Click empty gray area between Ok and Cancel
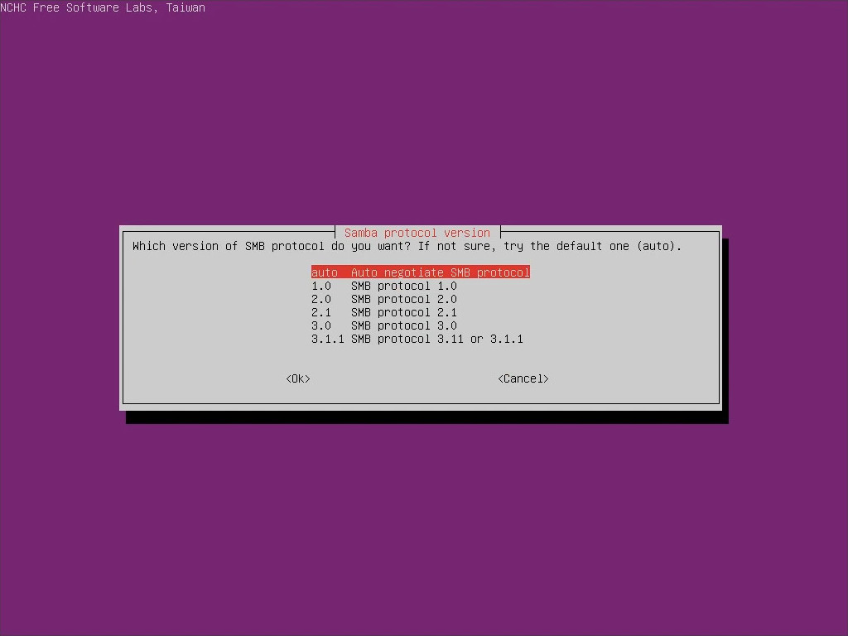This screenshot has height=636, width=848. pyautogui.click(x=403, y=378)
